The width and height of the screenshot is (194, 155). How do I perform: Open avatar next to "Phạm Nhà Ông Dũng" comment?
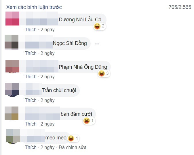pyautogui.click(x=12, y=66)
